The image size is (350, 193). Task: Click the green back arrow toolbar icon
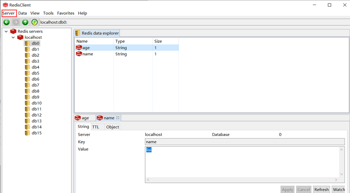pos(7,22)
